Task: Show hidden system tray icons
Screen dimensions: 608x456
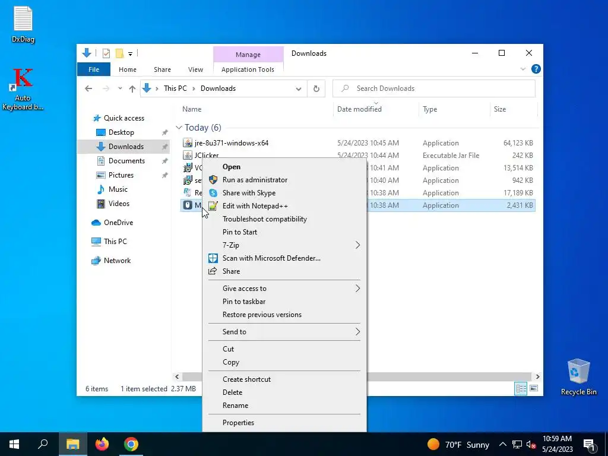Action: [502, 444]
